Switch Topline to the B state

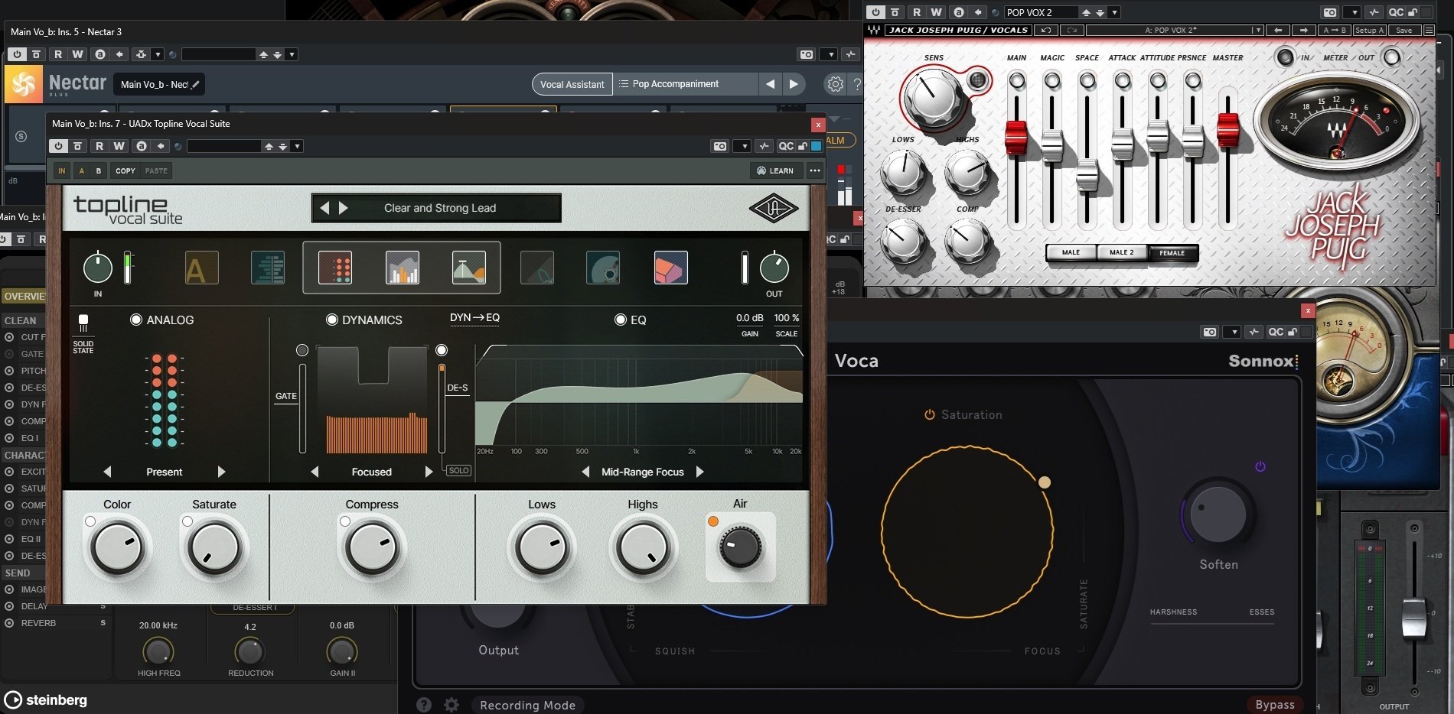(99, 170)
